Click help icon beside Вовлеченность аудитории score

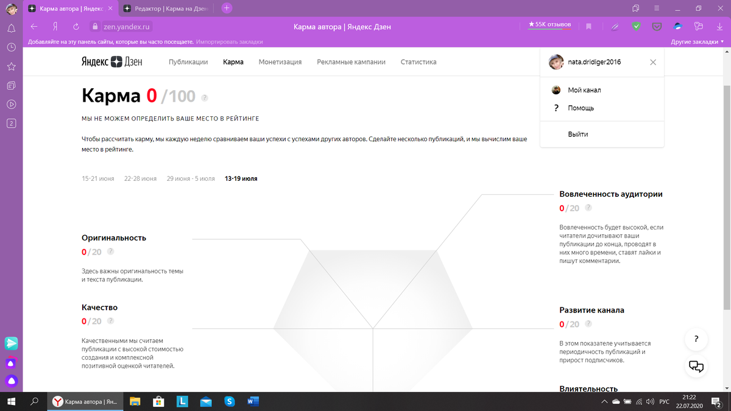click(588, 208)
